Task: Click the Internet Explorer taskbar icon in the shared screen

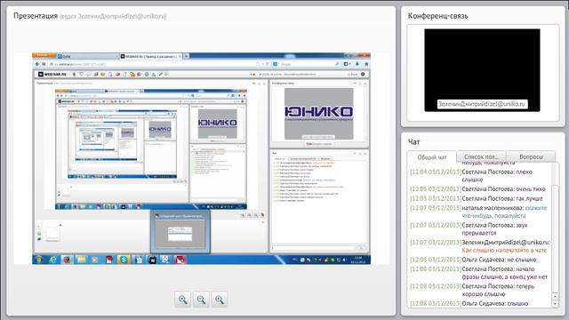Action: click(x=53, y=260)
